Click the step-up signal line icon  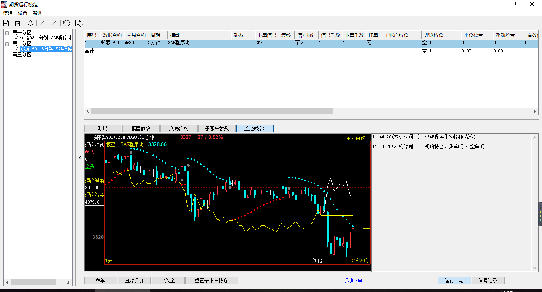42,23
